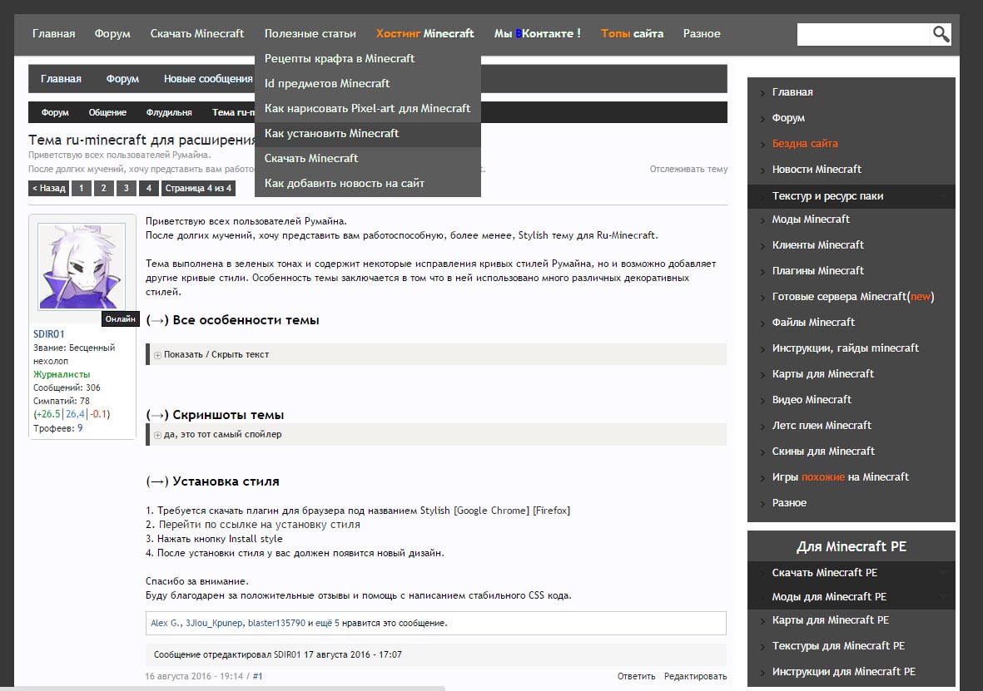Open 'Плагины Minecraft' in the sidebar

coord(818,270)
